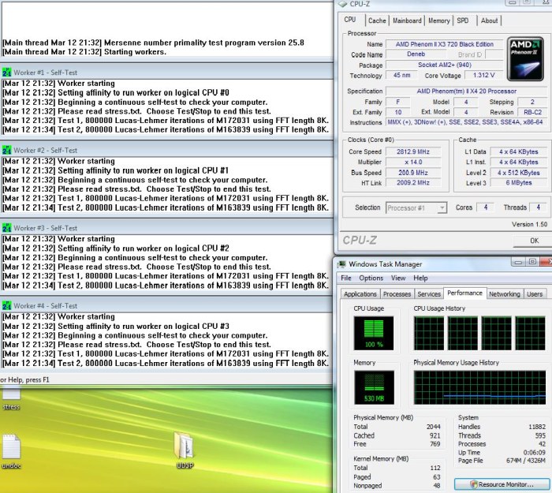Click the 'AMD Phenom(tm) II X4 20 Processor' specification

coord(466,92)
